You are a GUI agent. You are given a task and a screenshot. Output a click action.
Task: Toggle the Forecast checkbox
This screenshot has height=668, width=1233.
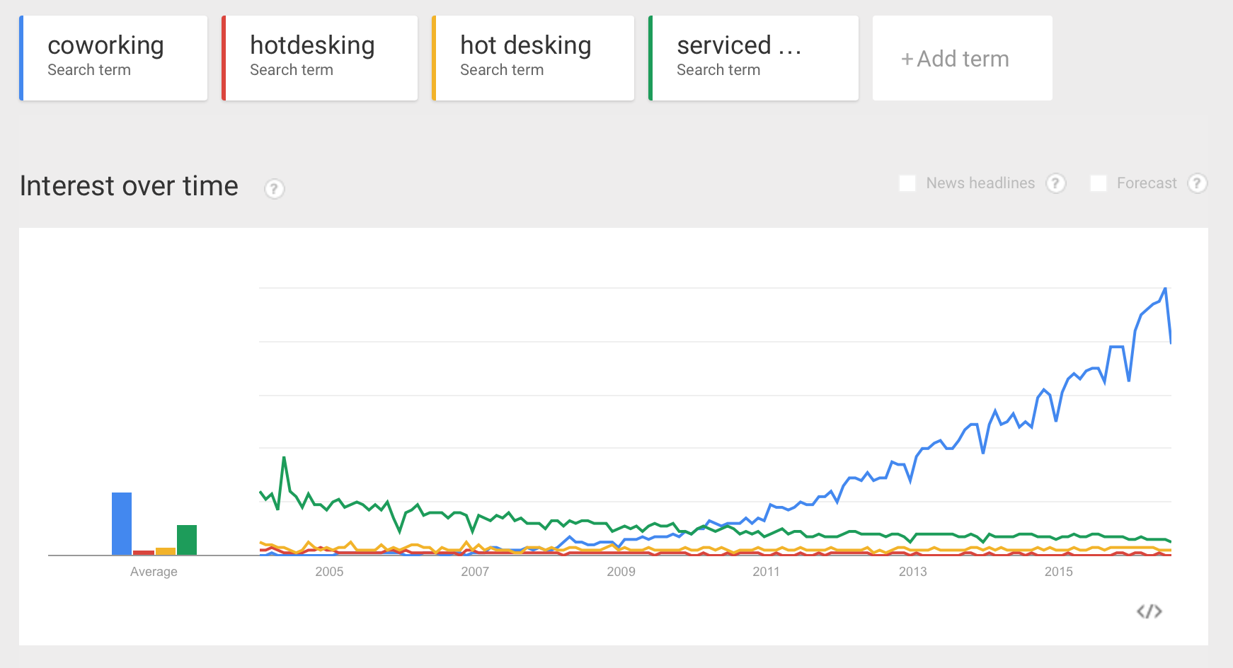[1099, 183]
